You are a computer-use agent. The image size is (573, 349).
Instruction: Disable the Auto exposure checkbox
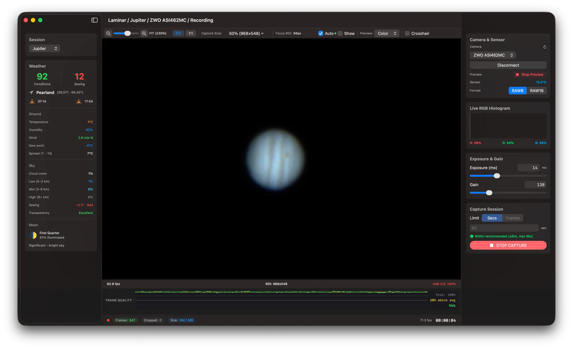tap(321, 33)
